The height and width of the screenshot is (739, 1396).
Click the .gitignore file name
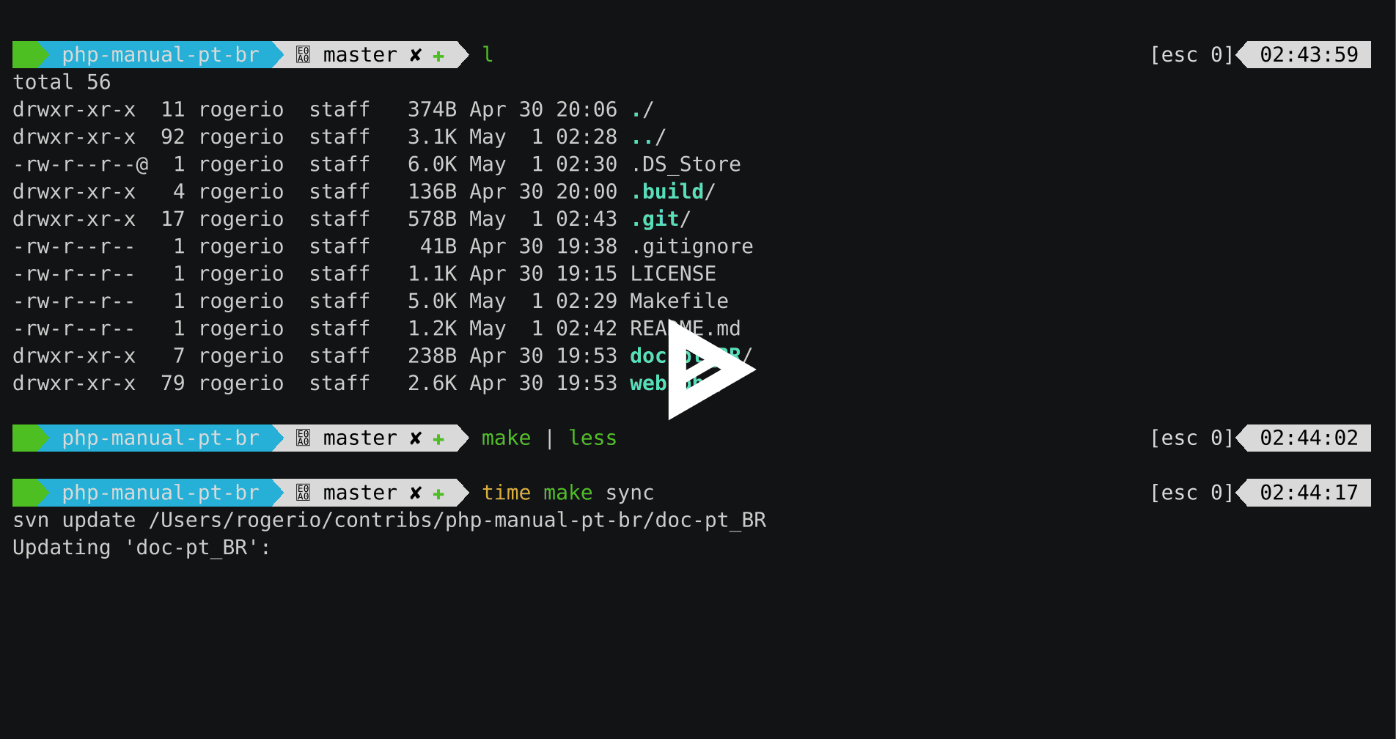pyautogui.click(x=691, y=246)
